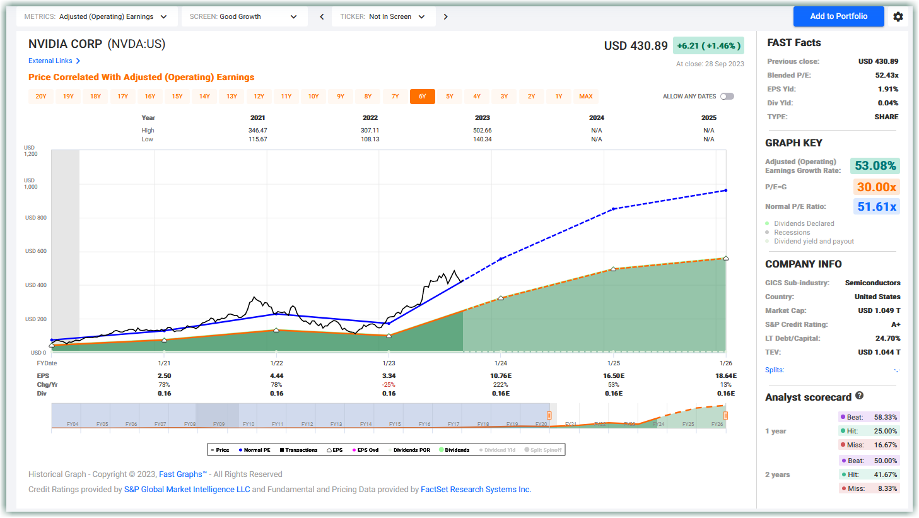This screenshot has width=919, height=518.
Task: Click the S&P Credit Rating value A+
Action: (x=896, y=324)
